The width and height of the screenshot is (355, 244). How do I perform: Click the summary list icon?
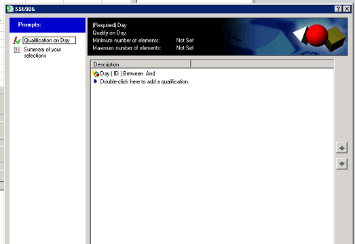17,49
